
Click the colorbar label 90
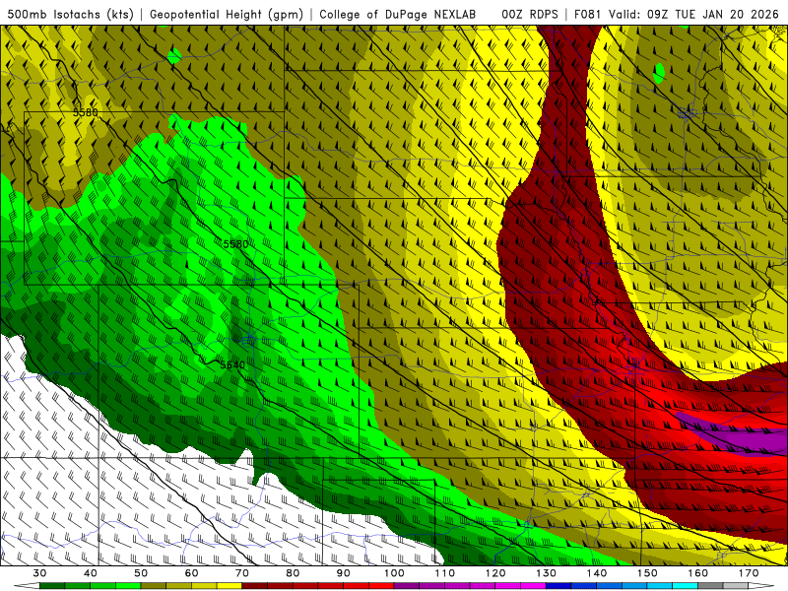click(343, 573)
